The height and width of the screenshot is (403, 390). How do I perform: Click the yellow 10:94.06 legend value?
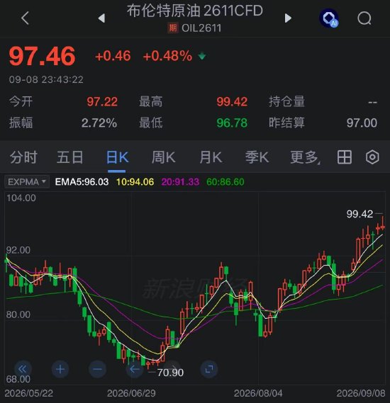135,182
